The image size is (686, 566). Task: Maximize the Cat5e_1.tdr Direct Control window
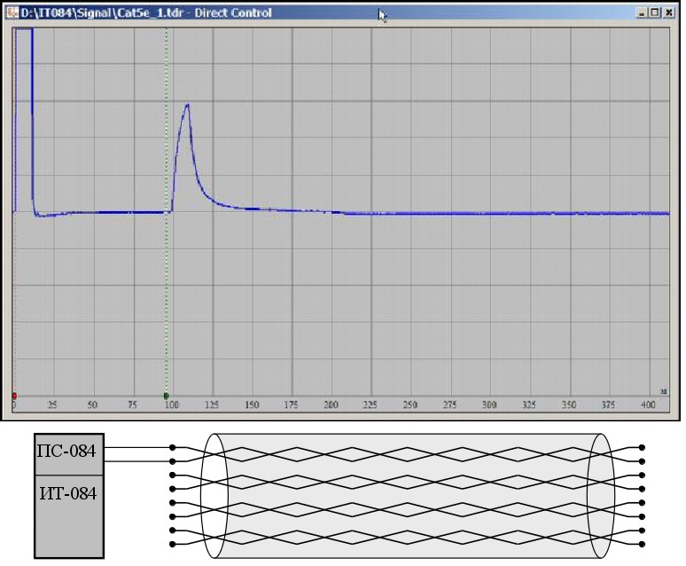point(654,13)
